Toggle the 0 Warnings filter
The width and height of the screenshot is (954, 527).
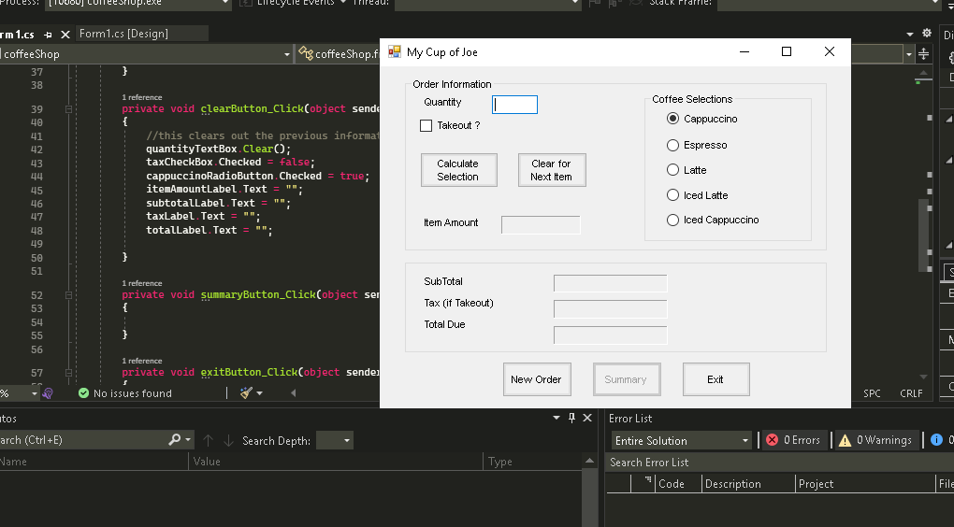pyautogui.click(x=875, y=440)
